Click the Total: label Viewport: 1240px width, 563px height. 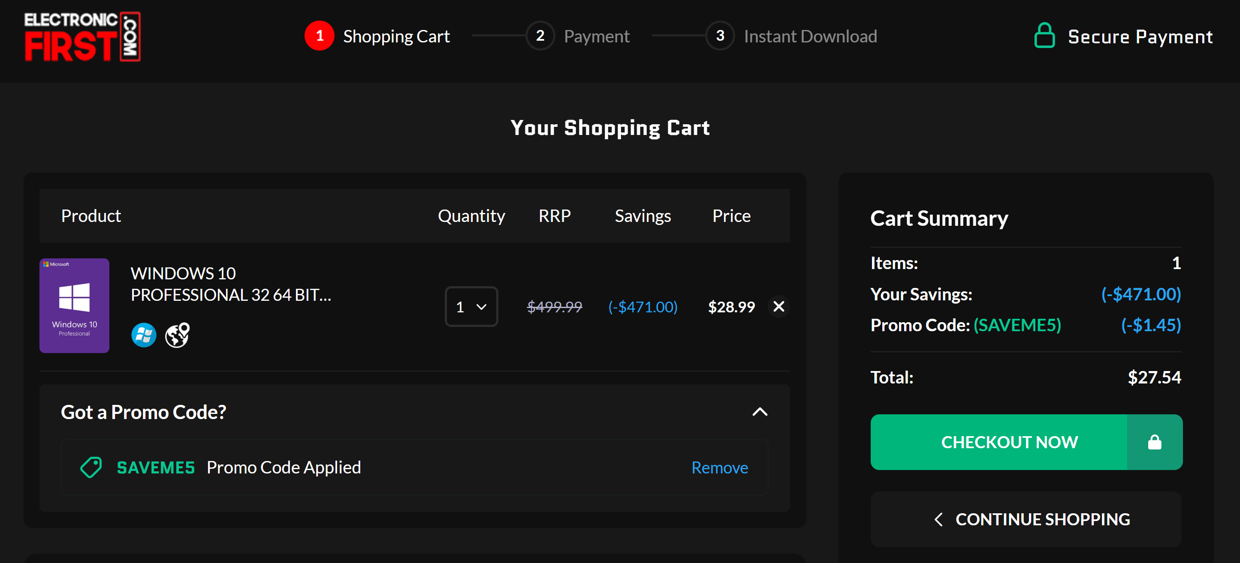coord(891,377)
